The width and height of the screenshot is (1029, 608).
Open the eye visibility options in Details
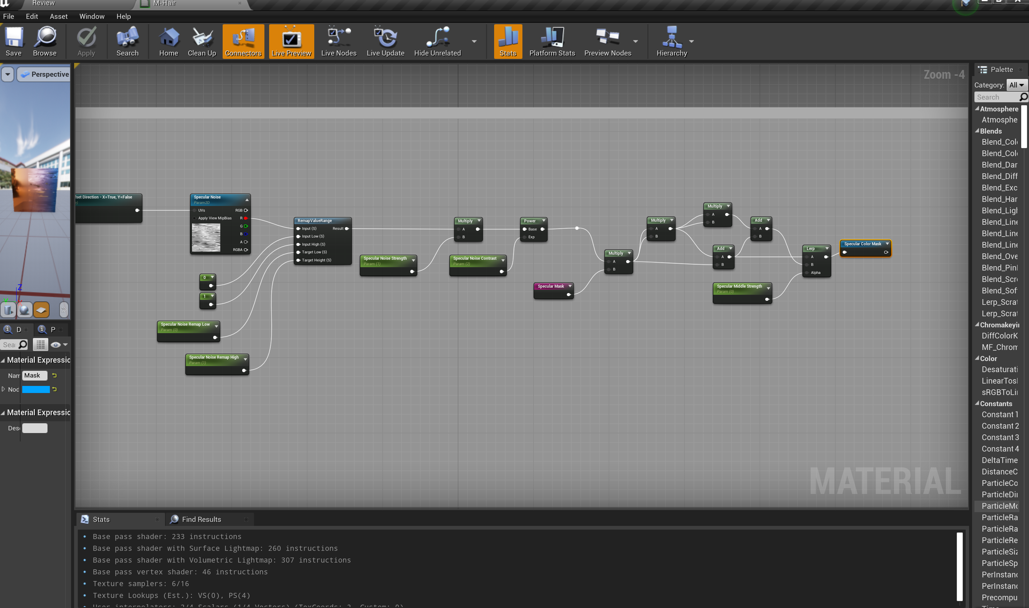pyautogui.click(x=59, y=345)
